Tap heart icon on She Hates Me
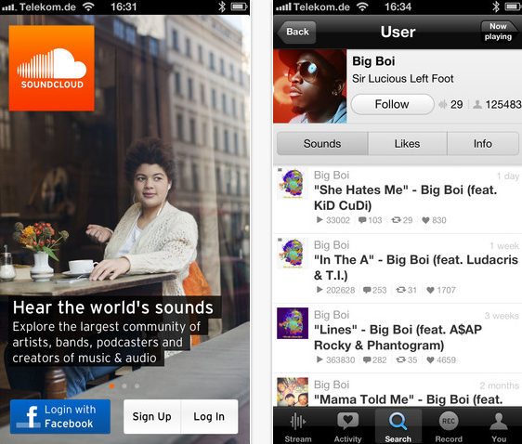 (425, 220)
